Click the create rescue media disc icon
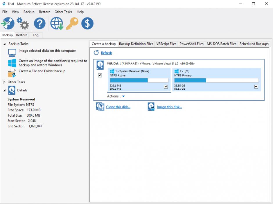The height and width of the screenshot is (204, 273). 8,23
